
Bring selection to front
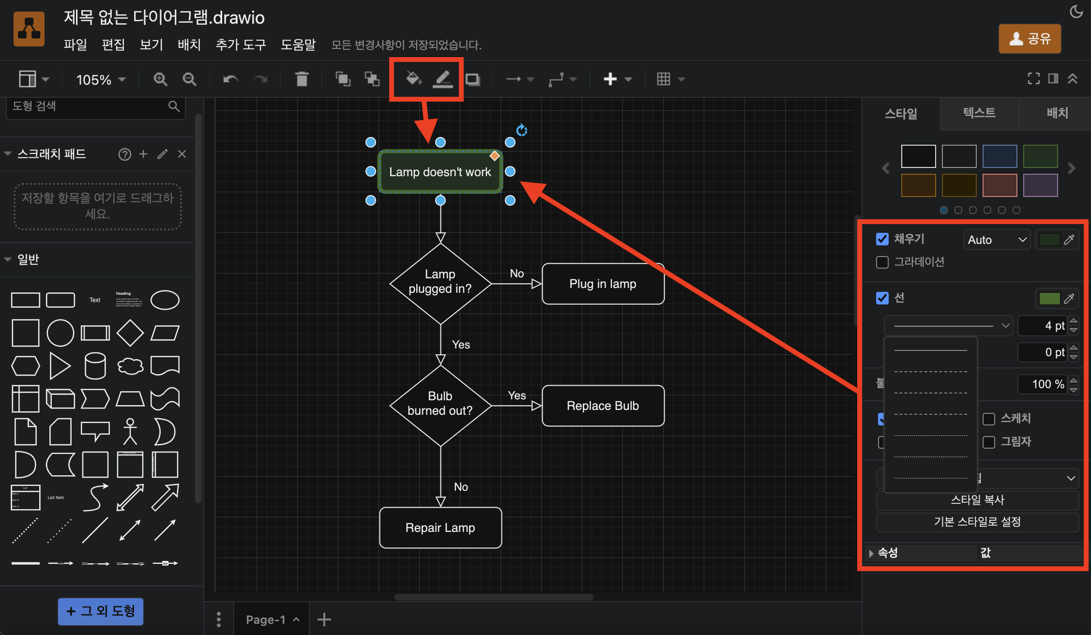pos(343,79)
